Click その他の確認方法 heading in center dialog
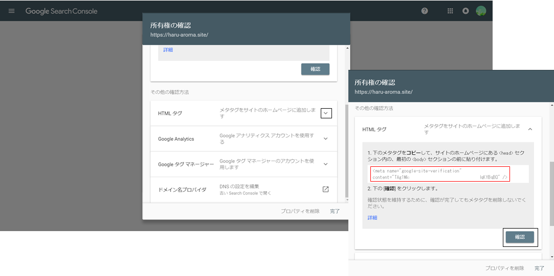554x276 pixels. [x=170, y=92]
